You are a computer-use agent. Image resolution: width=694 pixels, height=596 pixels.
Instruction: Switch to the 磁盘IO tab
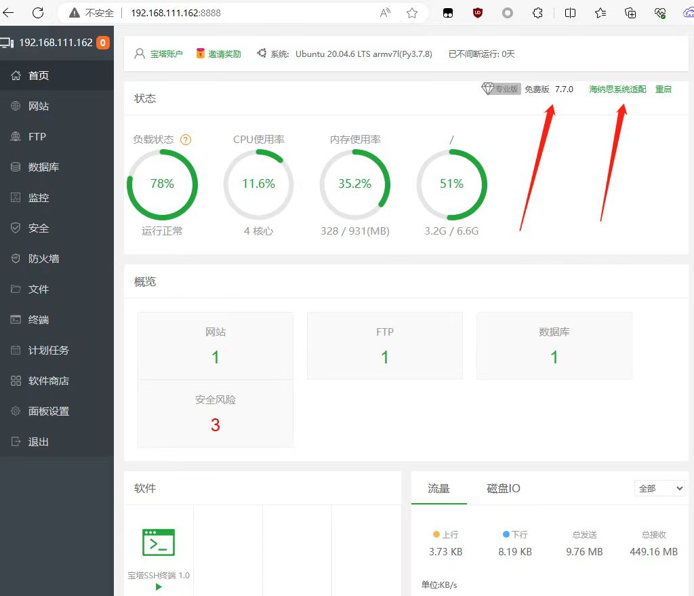(504, 488)
